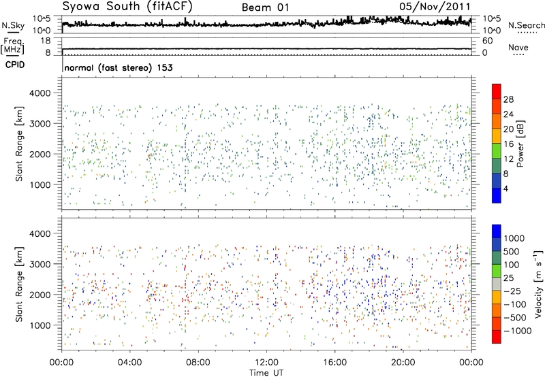The width and height of the screenshot is (545, 377).
Task: Click the blue bottom Power colorbar segment
Action: [497, 195]
